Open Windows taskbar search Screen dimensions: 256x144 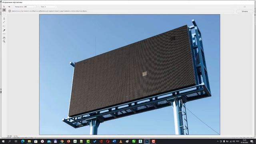tap(10, 141)
